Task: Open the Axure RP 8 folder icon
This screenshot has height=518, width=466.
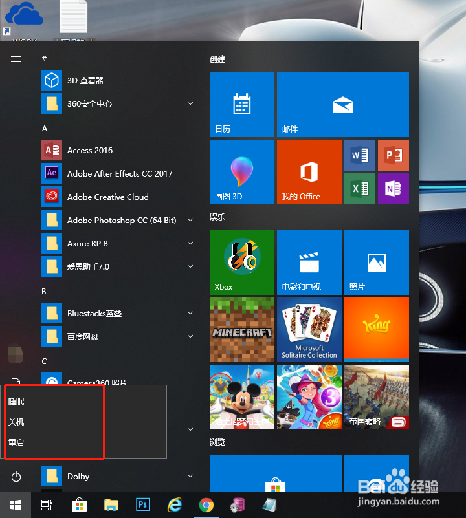Action: pyautogui.click(x=52, y=243)
